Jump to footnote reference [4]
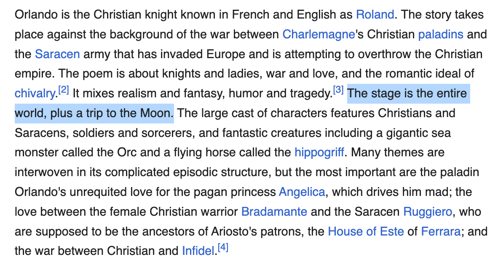 pyautogui.click(x=222, y=247)
